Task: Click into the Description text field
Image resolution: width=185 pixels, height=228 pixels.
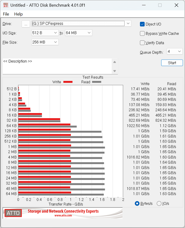Action: click(57, 66)
